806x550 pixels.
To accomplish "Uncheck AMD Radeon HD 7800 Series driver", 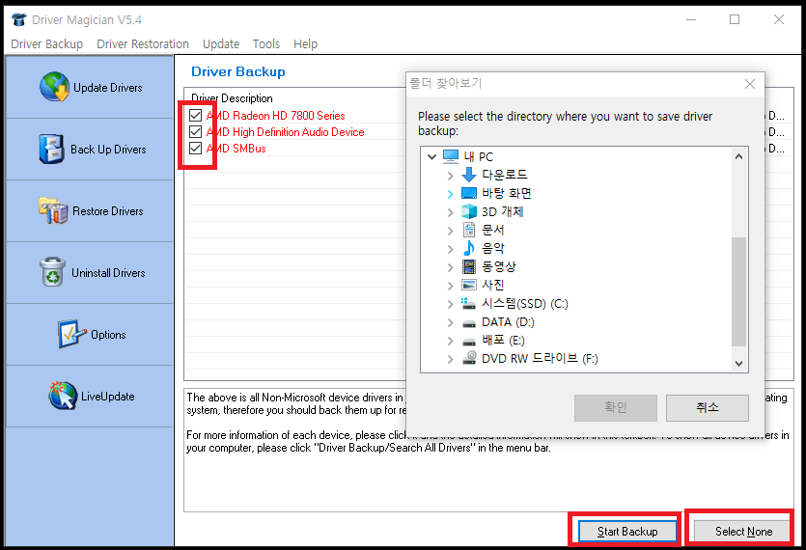I will coord(195,115).
